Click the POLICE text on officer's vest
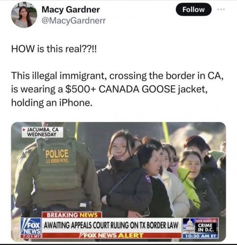 [x=57, y=154]
